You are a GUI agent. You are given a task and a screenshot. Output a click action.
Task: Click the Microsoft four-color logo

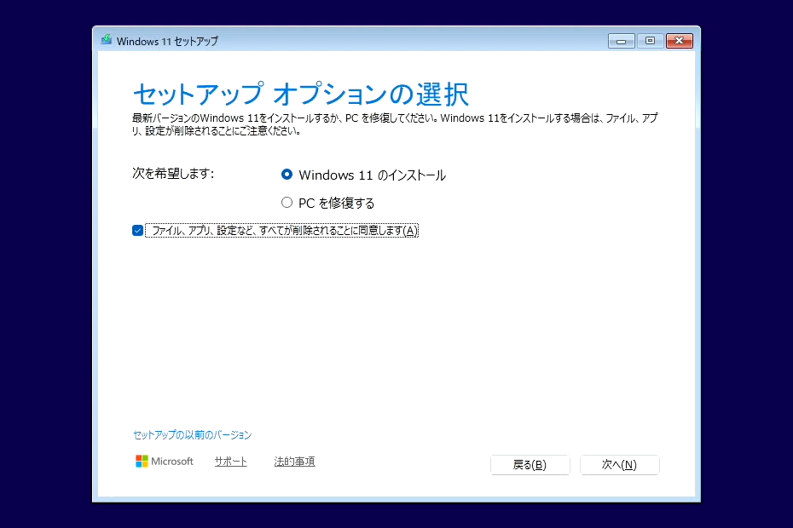point(141,461)
